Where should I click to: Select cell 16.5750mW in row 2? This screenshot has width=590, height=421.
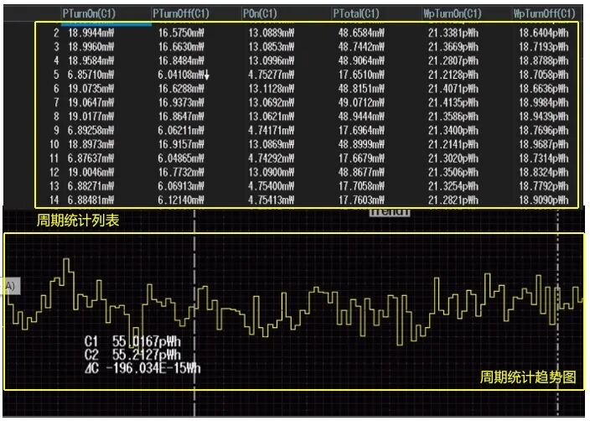coord(181,34)
